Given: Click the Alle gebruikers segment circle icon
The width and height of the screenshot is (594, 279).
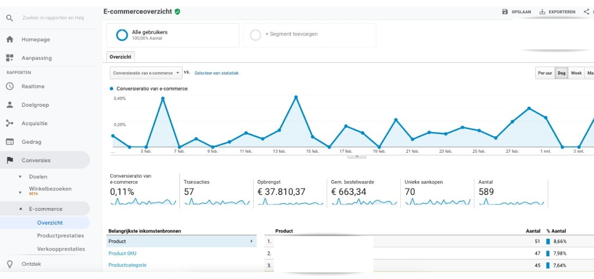Looking at the screenshot, I should (122, 35).
